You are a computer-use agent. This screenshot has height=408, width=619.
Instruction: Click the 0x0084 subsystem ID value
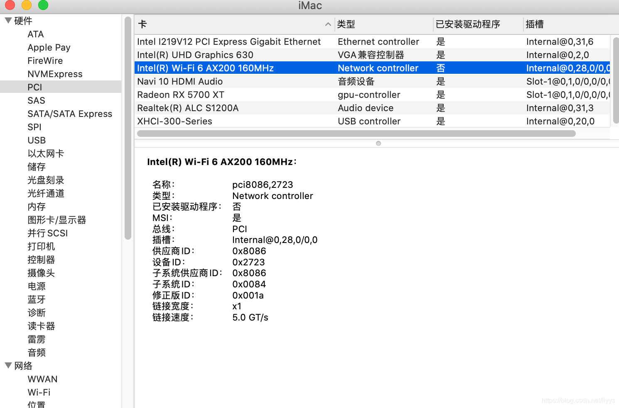tap(249, 284)
